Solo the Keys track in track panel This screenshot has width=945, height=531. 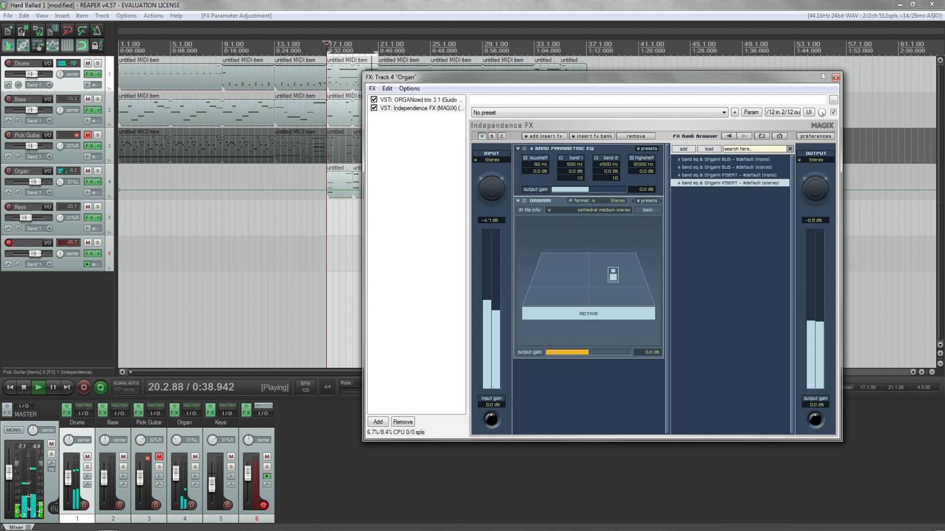(98, 207)
